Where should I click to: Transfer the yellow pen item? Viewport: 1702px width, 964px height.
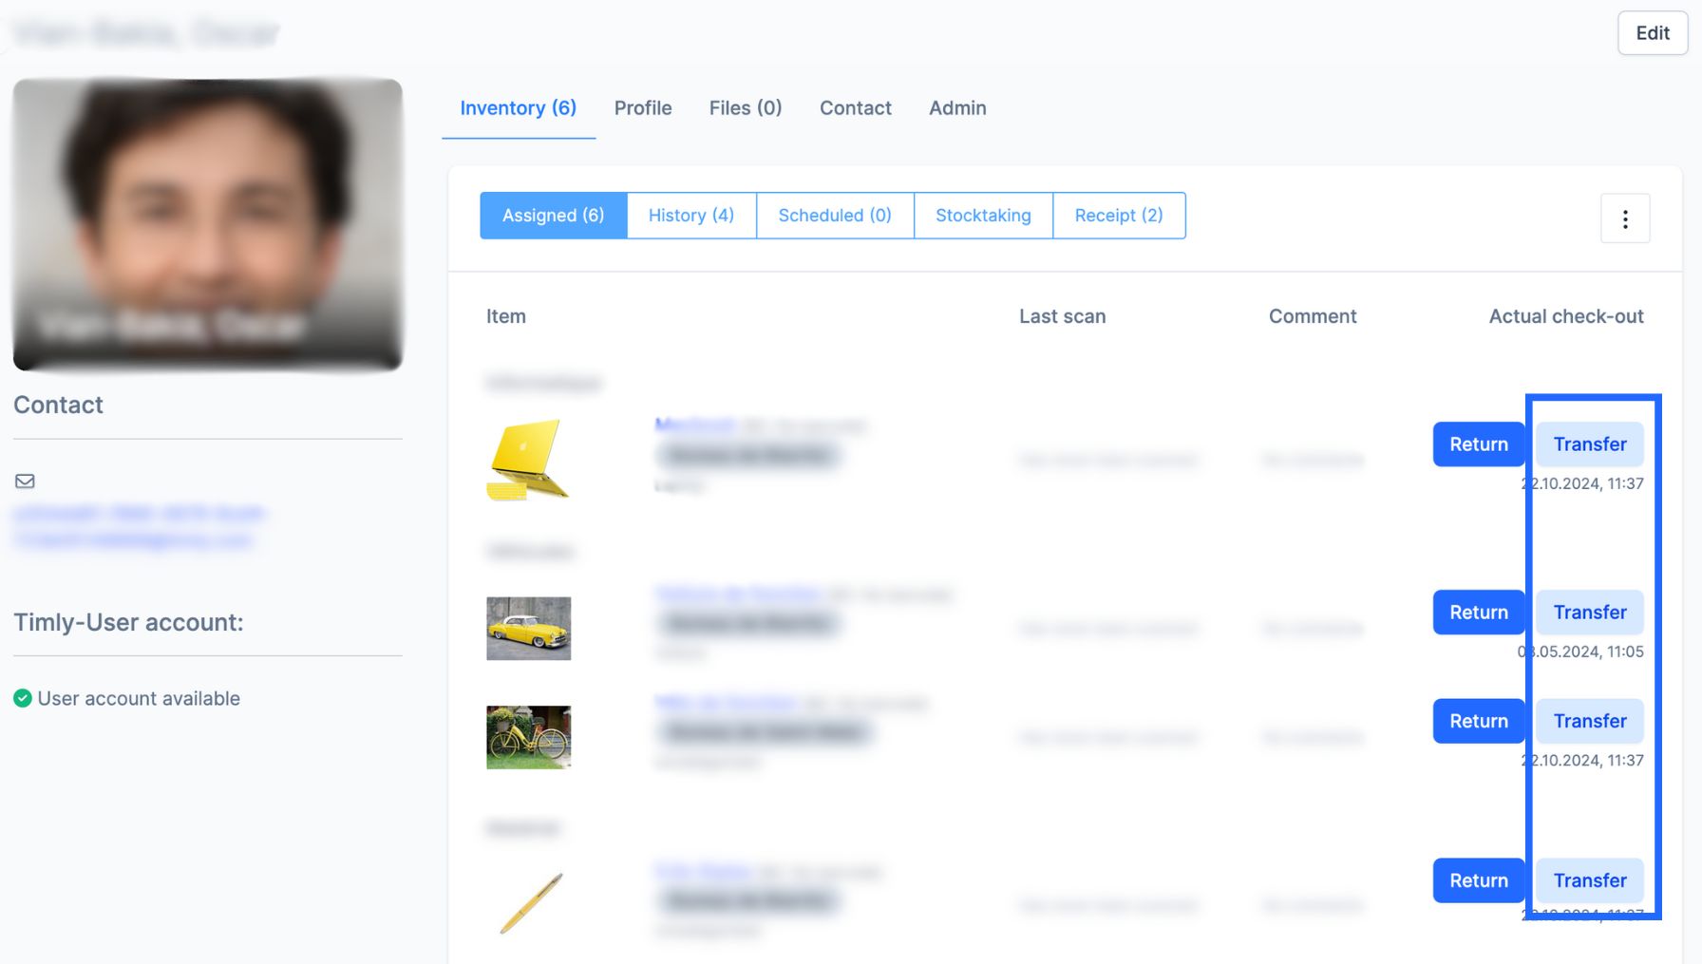(x=1590, y=881)
